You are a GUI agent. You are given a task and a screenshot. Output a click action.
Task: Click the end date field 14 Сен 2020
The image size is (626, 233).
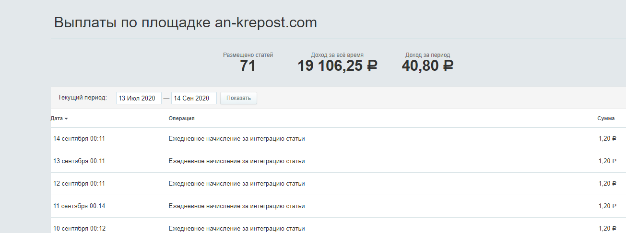pos(193,98)
